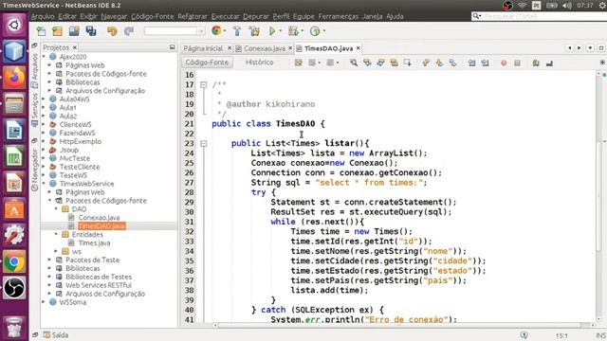This screenshot has width=607, height=341.
Task: Click the New Project toolbar icon
Action: 57,31
